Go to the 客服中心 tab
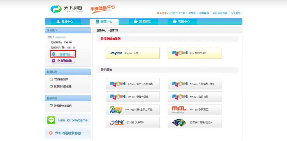 point(182,22)
